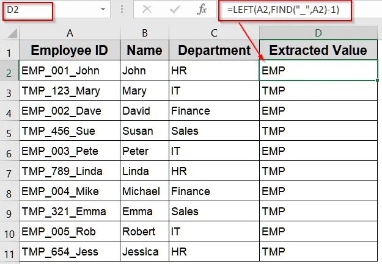Select John's HR department cell
This screenshot has width=382, height=264.
tap(214, 71)
